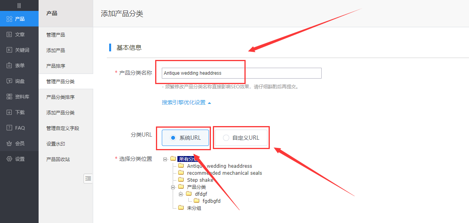Open 产品回收站 menu item

click(58, 160)
